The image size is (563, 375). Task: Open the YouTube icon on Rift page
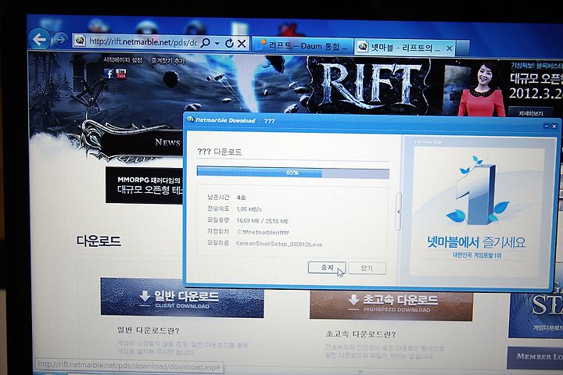[x=121, y=73]
